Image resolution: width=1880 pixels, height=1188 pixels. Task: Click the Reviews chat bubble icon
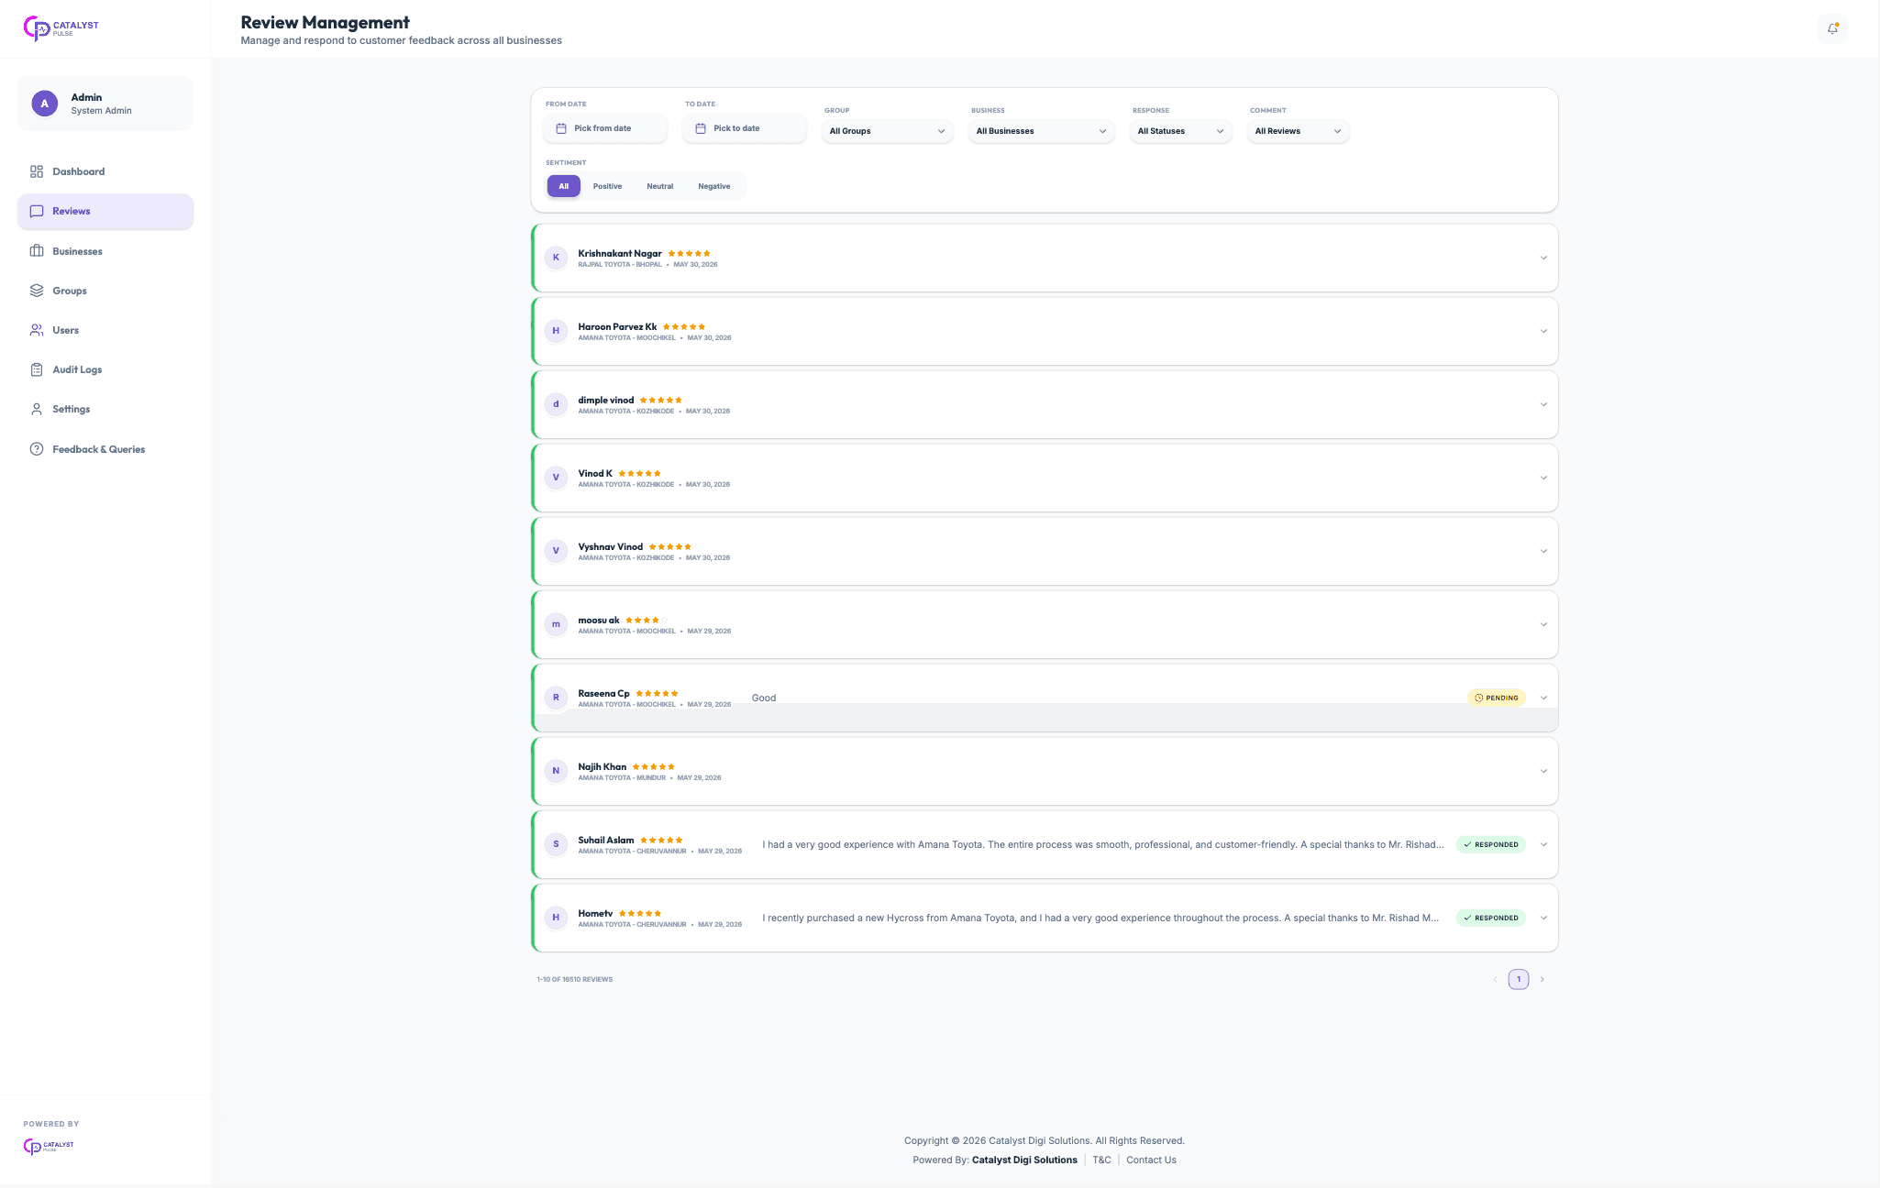[37, 211]
